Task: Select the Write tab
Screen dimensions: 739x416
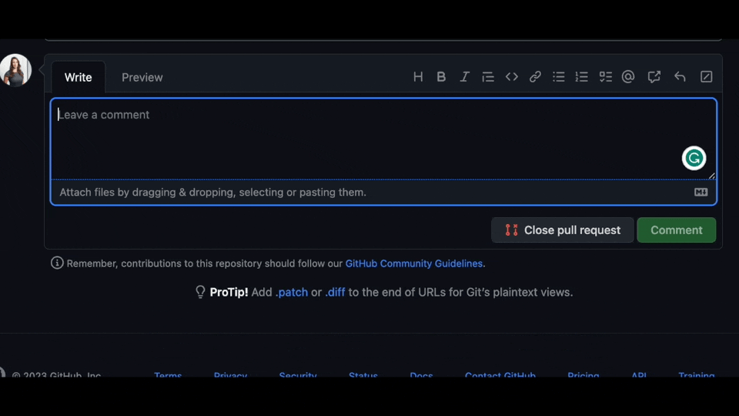Action: (x=78, y=78)
